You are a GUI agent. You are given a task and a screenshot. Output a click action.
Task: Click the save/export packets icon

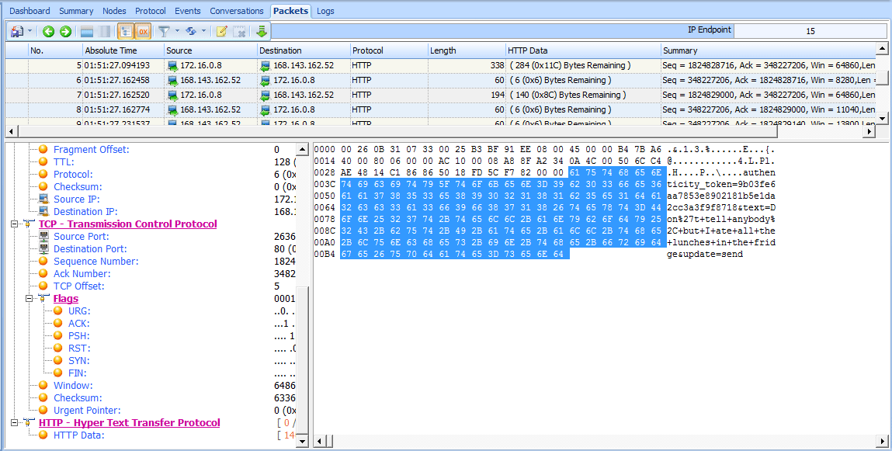coord(17,31)
